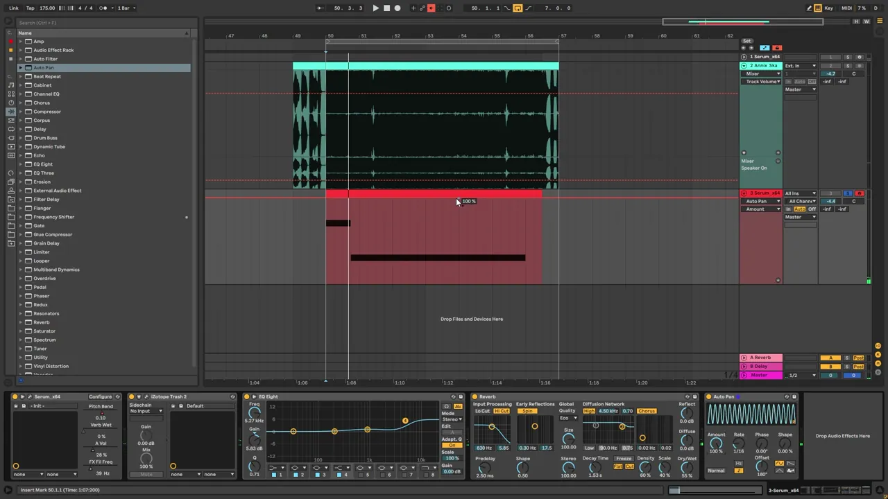Viewport: 888px width, 499px height.
Task: Click the Arrangement Record button
Action: click(398, 8)
